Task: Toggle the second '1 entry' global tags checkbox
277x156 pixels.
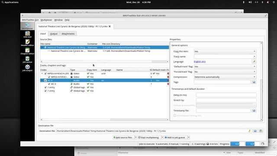Action: tap(45, 91)
